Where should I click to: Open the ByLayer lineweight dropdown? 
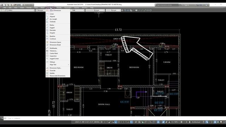(113, 10)
